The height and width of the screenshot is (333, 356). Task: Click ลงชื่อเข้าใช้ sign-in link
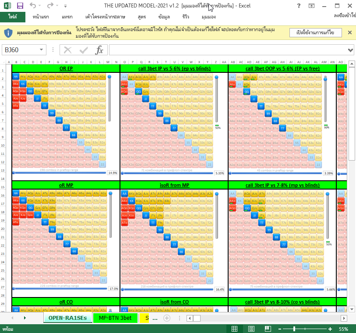tap(345, 15)
